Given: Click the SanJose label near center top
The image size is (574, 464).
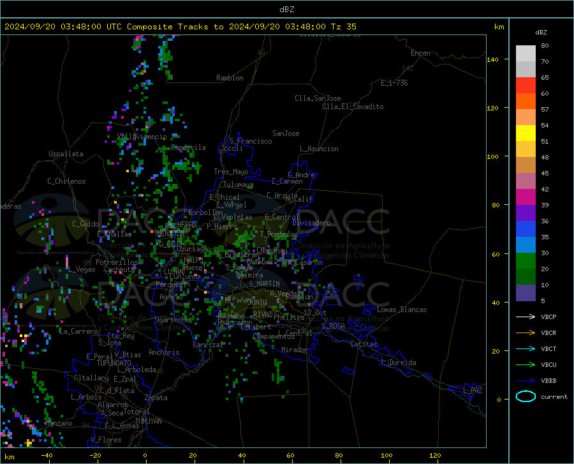Looking at the screenshot, I should pos(286,133).
